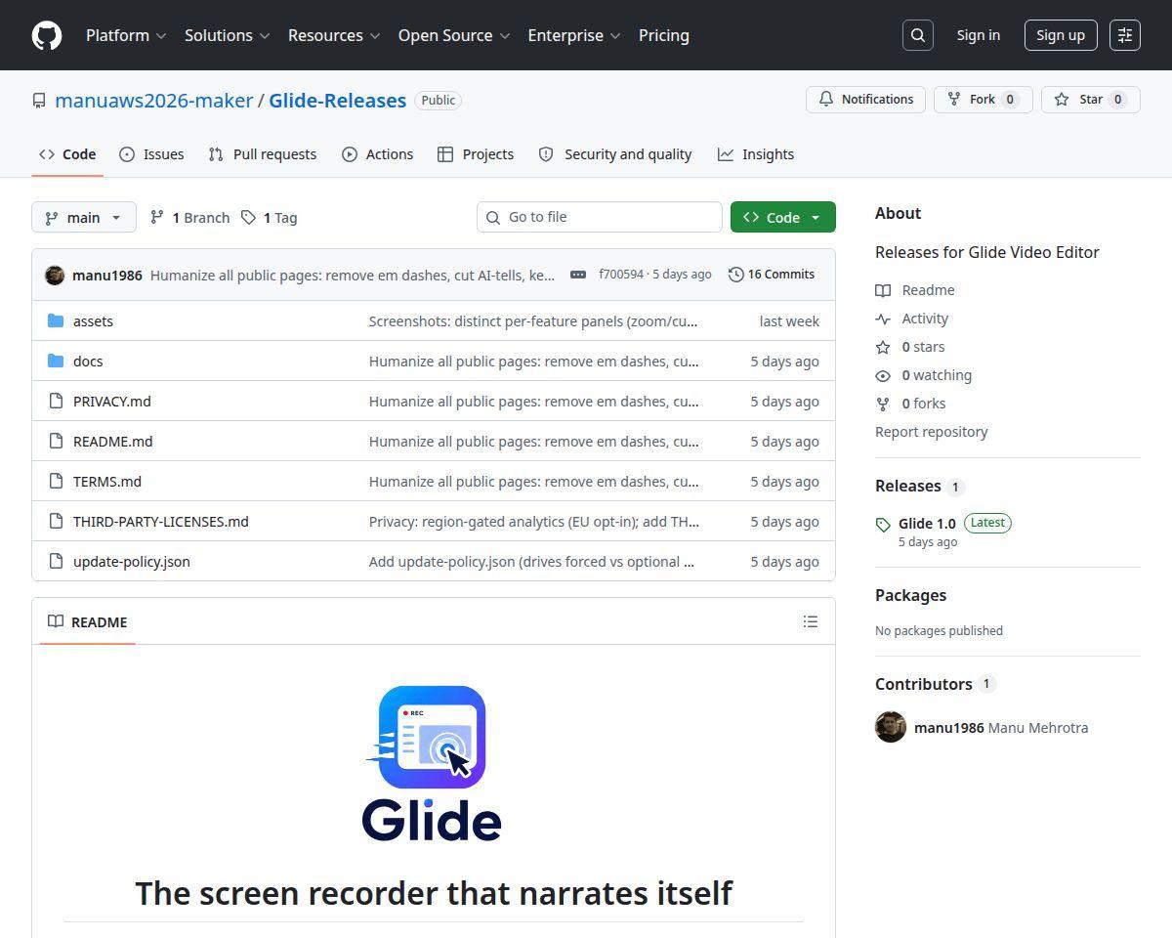The height and width of the screenshot is (938, 1172).
Task: Switch to the Projects tab
Action: pos(476,154)
